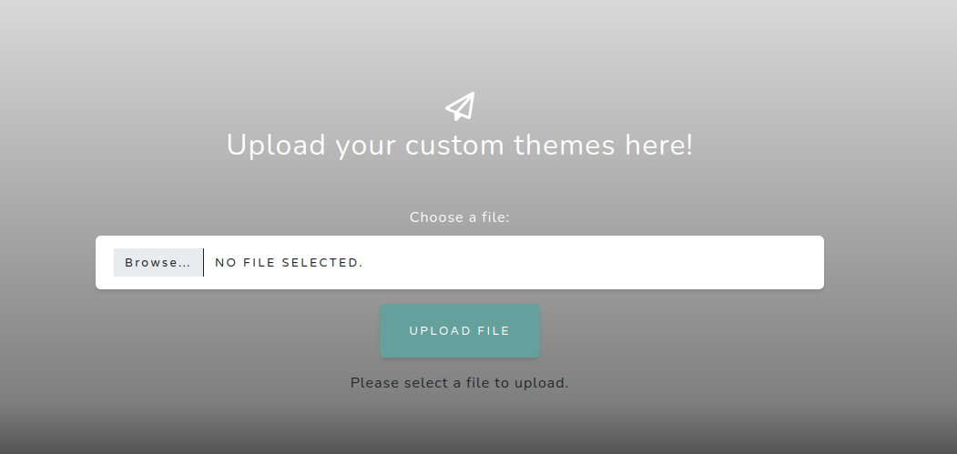Select the send-plane logo above the heading
The image size is (957, 454).
pos(460,106)
